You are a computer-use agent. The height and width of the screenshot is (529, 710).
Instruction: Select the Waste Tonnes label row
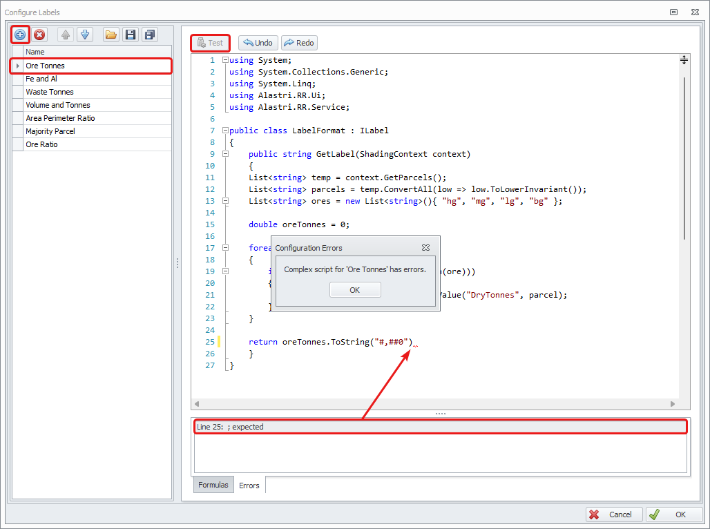[90, 92]
